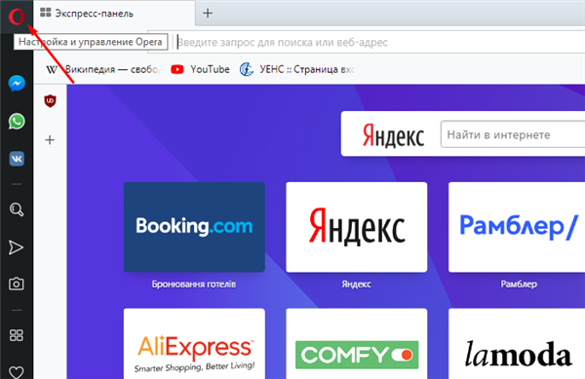Open the УЕНС bookmark
Screen dimensions: 585x379
tap(297, 69)
